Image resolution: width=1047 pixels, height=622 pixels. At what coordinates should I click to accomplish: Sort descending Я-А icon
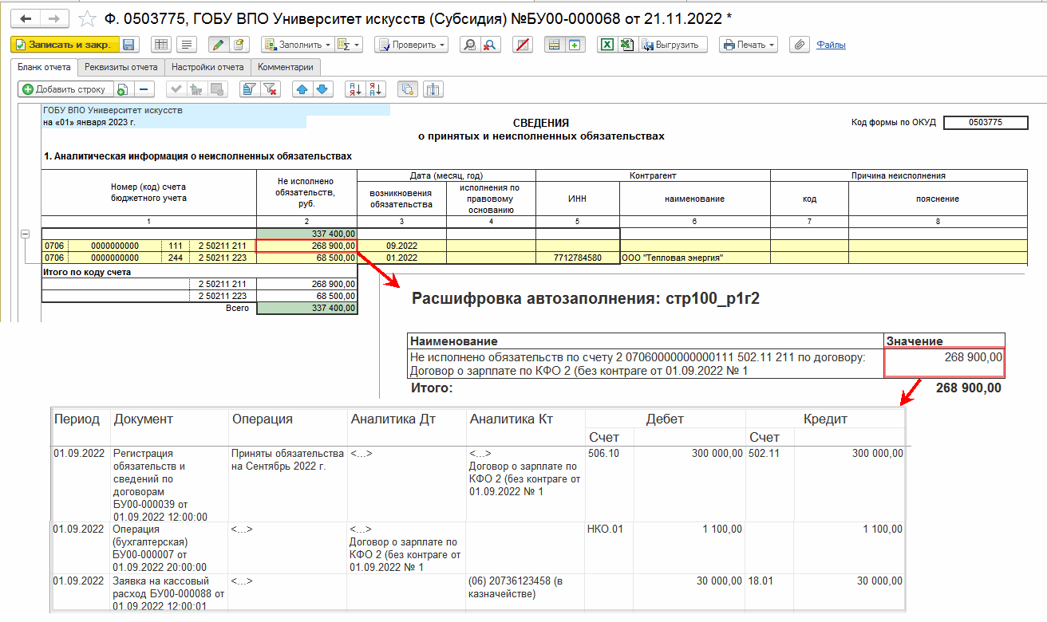pos(376,89)
